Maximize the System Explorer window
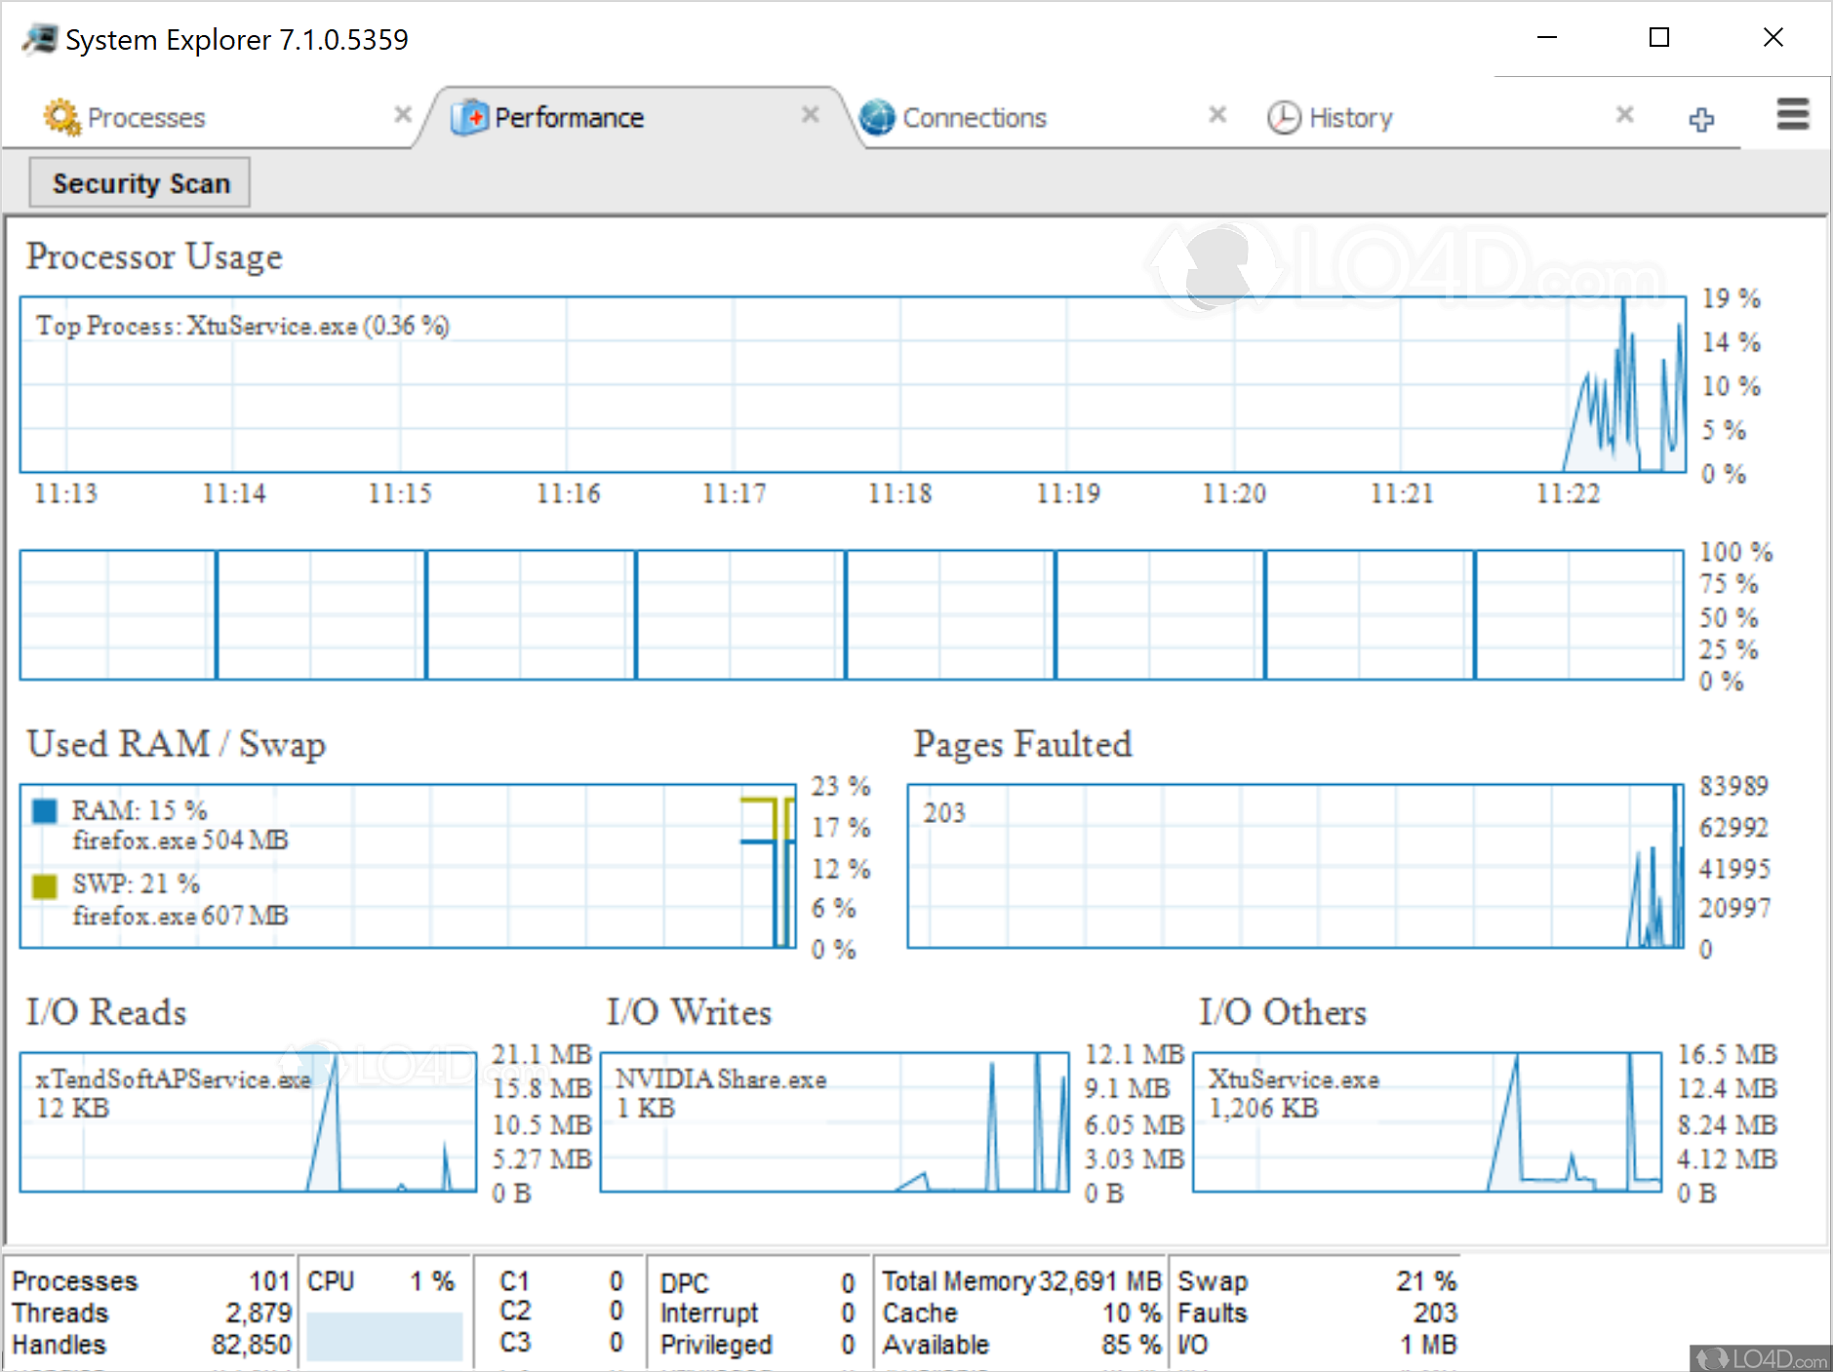This screenshot has height=1372, width=1833. (1658, 38)
